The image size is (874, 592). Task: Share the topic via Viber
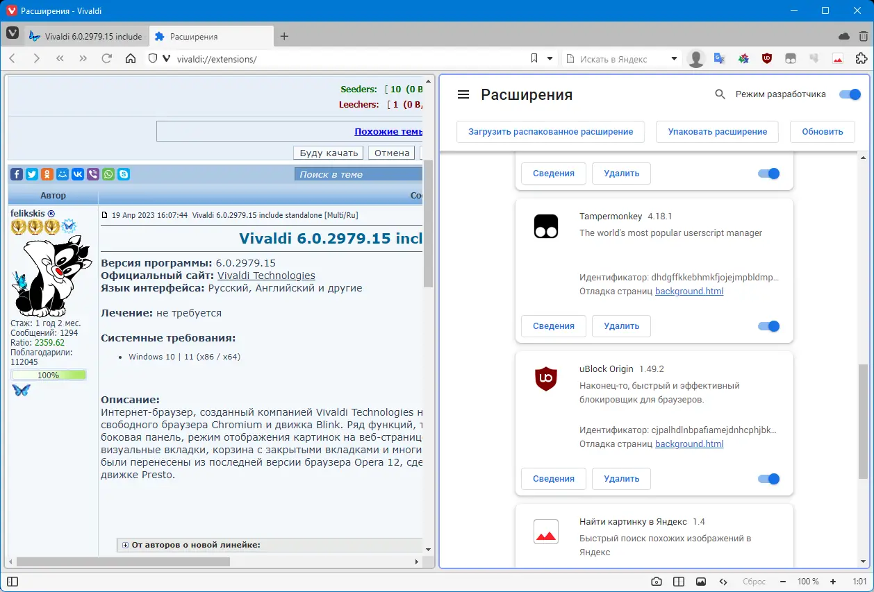[x=93, y=174]
